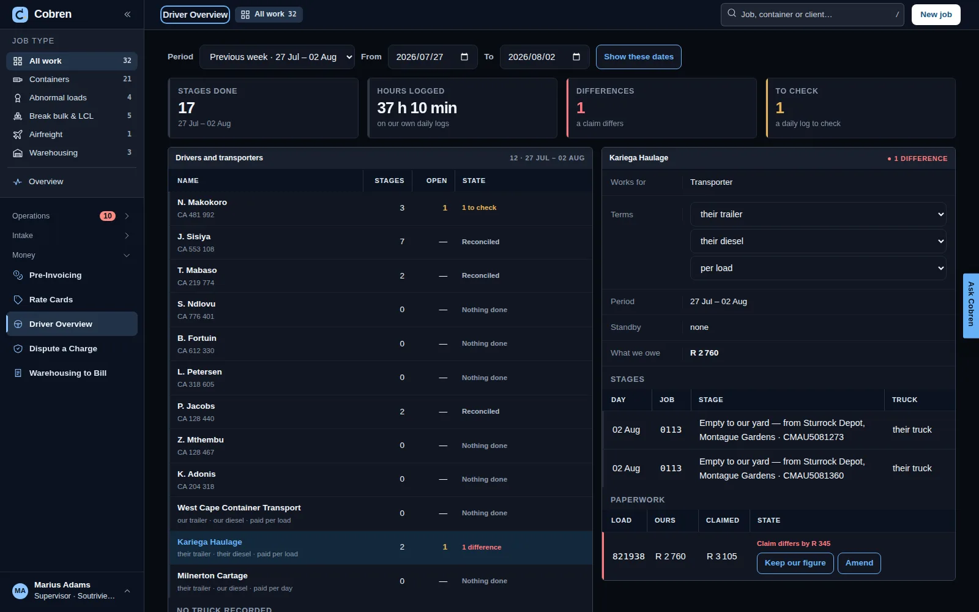Open the Period dropdown Previous week
This screenshot has height=612, width=979.
(x=277, y=57)
